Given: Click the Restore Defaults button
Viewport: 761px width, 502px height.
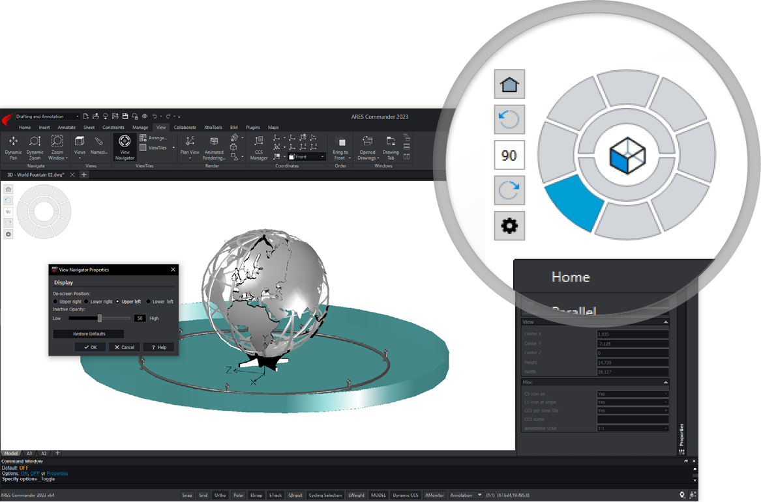Looking at the screenshot, I should pos(89,334).
